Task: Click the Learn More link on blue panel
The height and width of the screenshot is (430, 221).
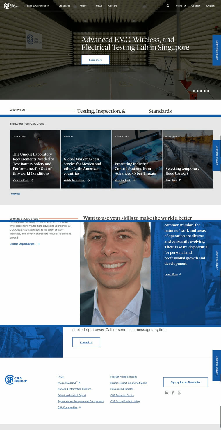Action: (x=173, y=274)
